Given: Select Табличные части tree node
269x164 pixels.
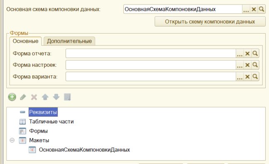Looking at the screenshot, I should point(51,121).
